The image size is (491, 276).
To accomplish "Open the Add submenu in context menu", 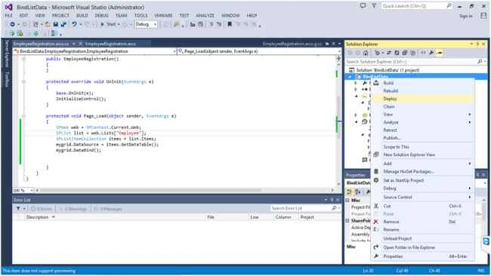I will point(422,164).
